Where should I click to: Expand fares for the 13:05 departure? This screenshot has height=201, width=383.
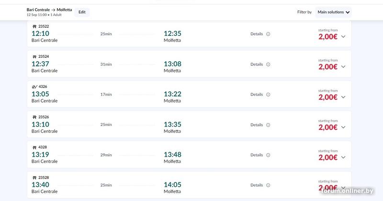[x=343, y=97]
